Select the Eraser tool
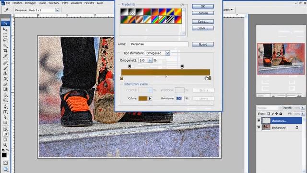 pyautogui.click(x=5, y=84)
